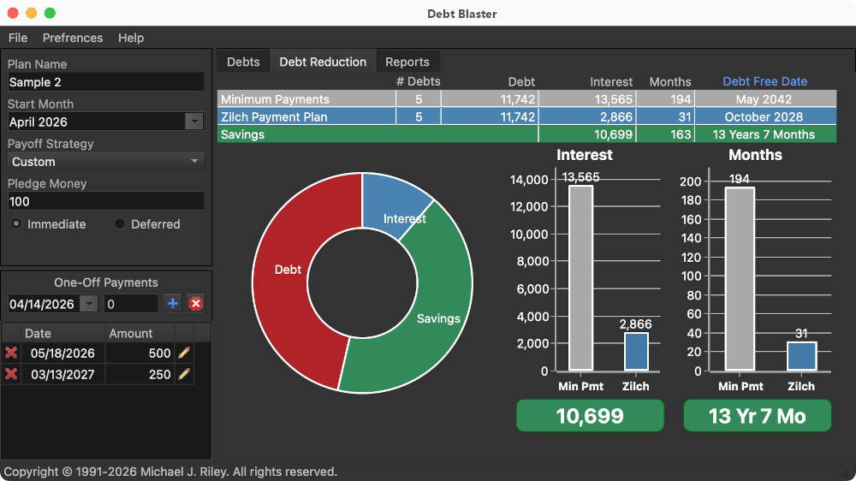Open the Start Month dropdown
856x481 pixels.
pos(194,122)
